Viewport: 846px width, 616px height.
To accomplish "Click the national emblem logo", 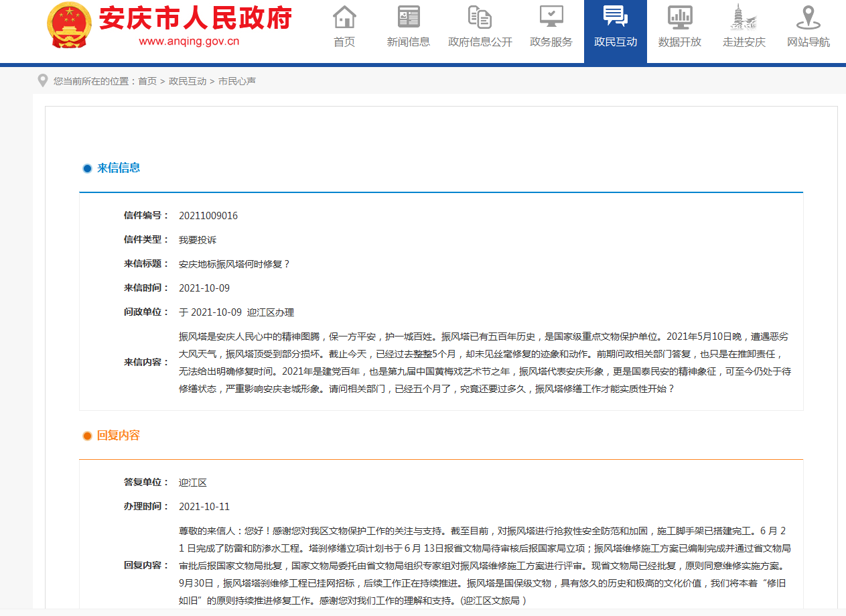I will pyautogui.click(x=69, y=25).
